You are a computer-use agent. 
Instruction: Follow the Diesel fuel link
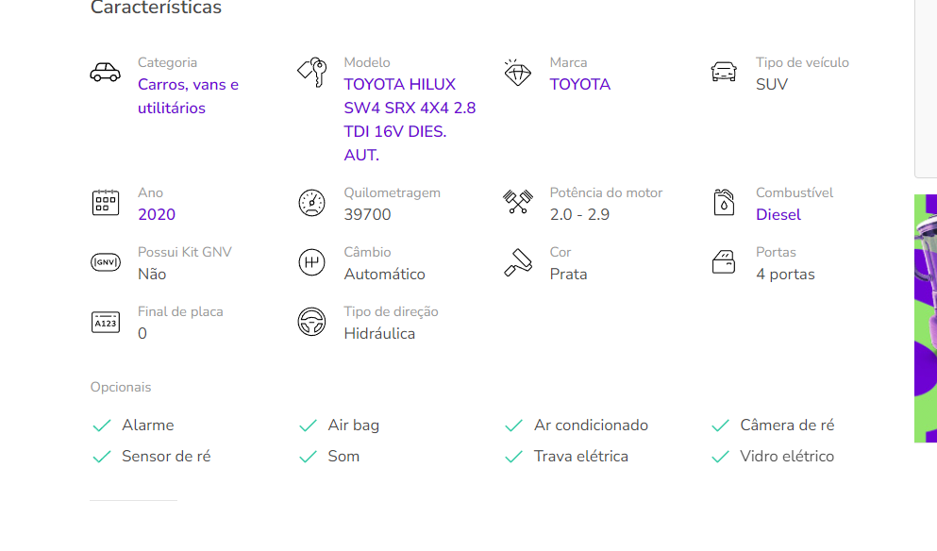(x=778, y=214)
